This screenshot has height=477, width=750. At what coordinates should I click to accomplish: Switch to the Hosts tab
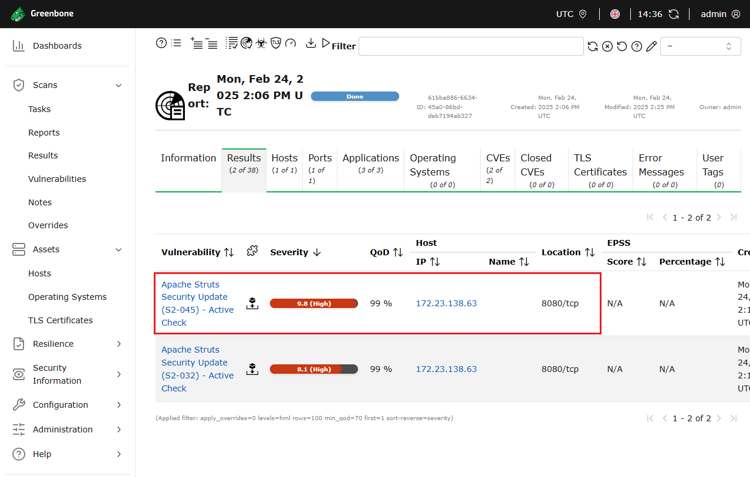tap(284, 164)
